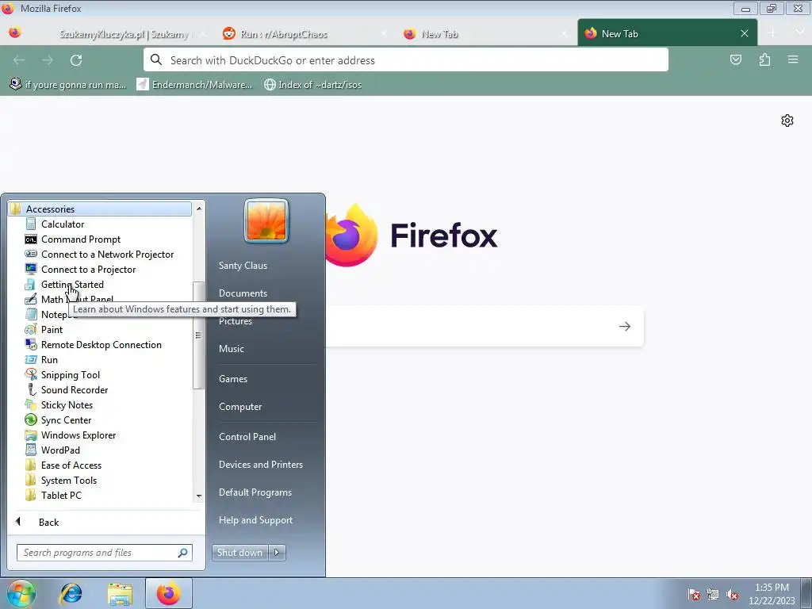Viewport: 812px width, 609px height.
Task: Click Firefox address bar
Action: tap(406, 60)
